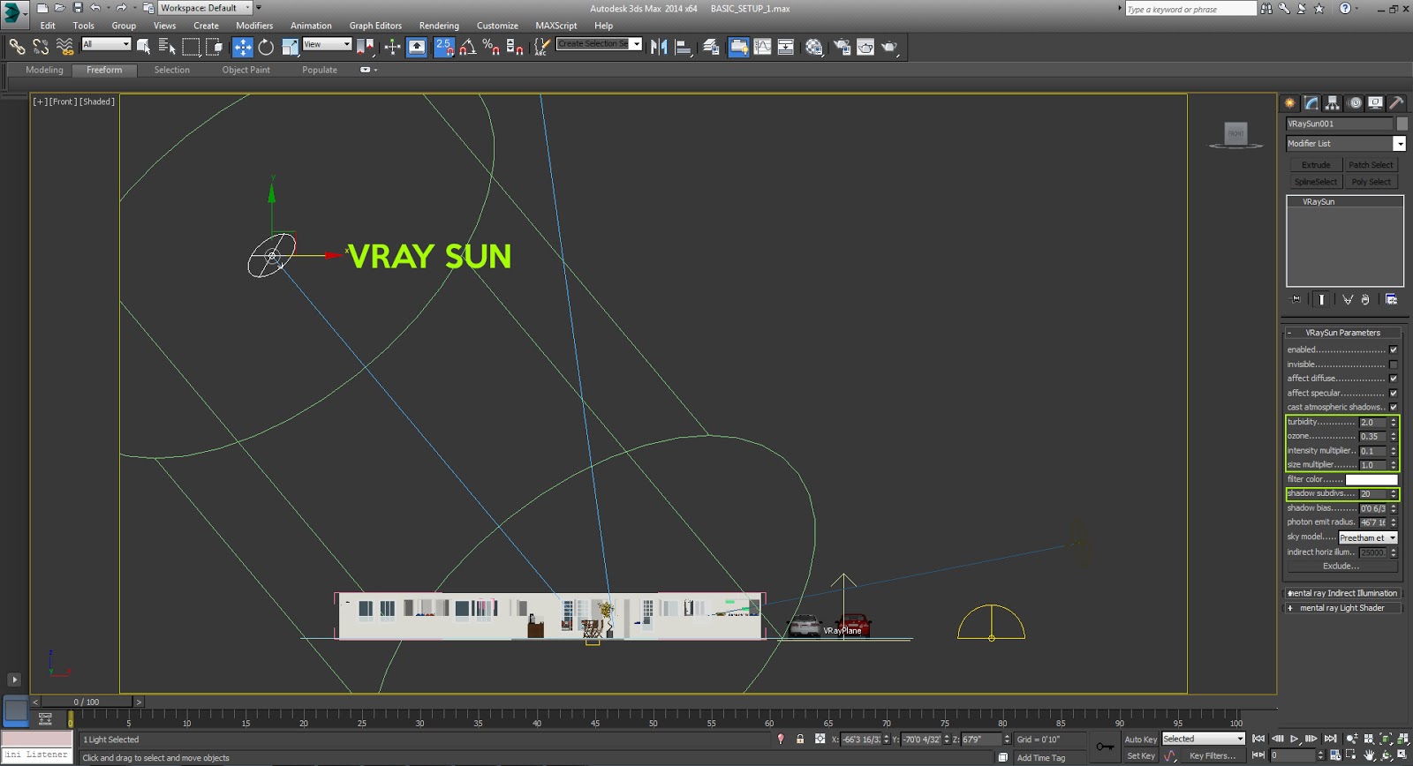Viewport: 1413px width, 766px height.
Task: Click the Set Keys key icon
Action: point(1105,747)
